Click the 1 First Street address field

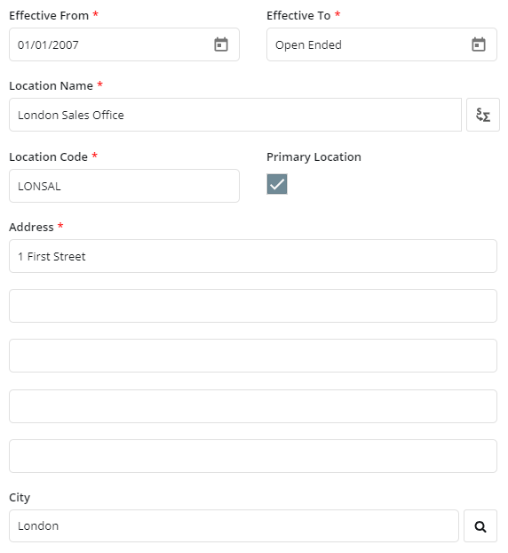(x=253, y=256)
